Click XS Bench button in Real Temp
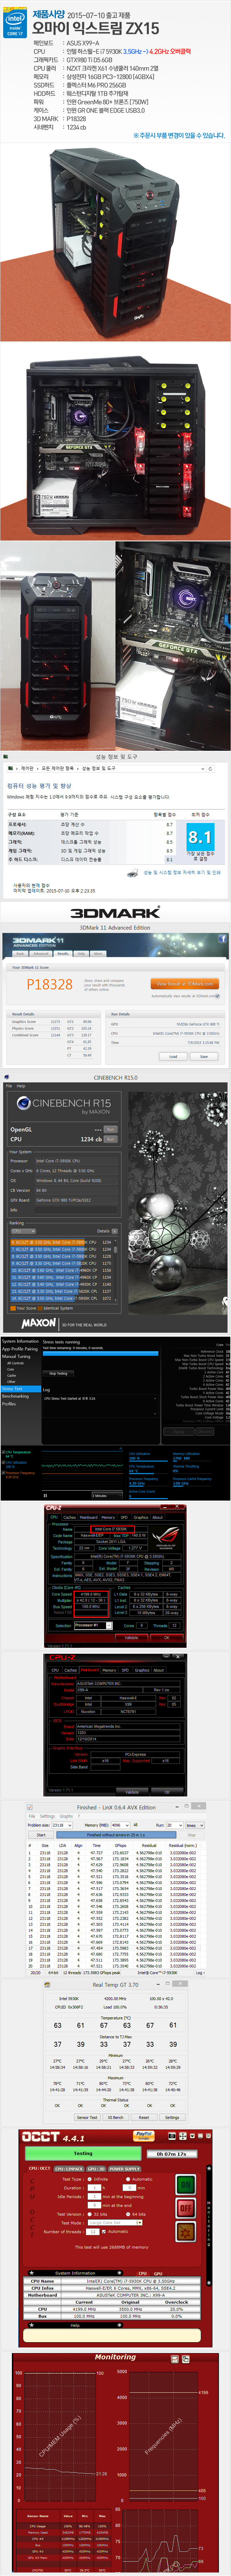 pyautogui.click(x=116, y=2117)
